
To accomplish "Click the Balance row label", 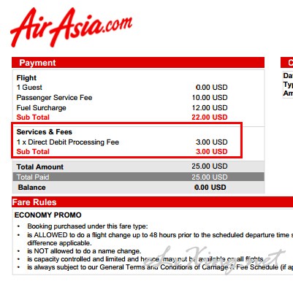I will [x=31, y=188].
